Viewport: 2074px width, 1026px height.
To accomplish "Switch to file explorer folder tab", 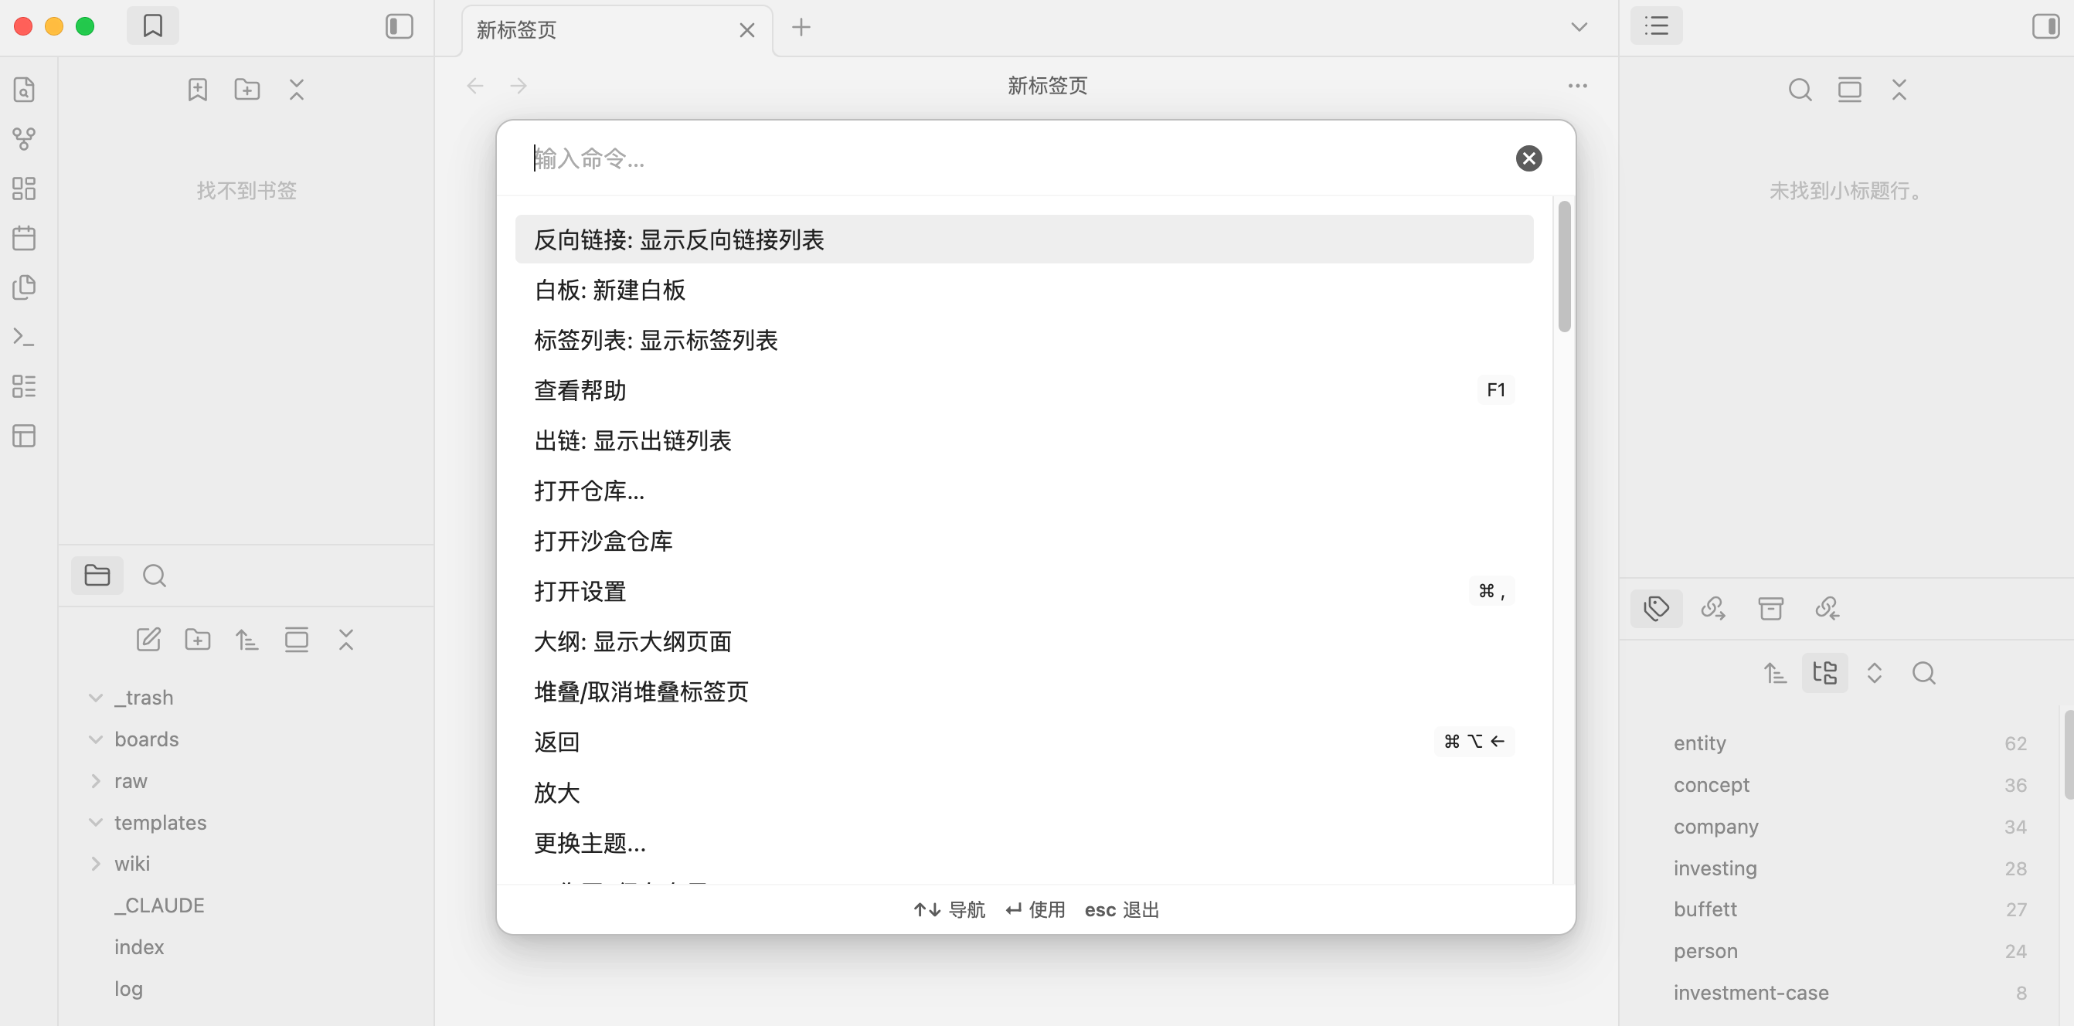I will 97,576.
